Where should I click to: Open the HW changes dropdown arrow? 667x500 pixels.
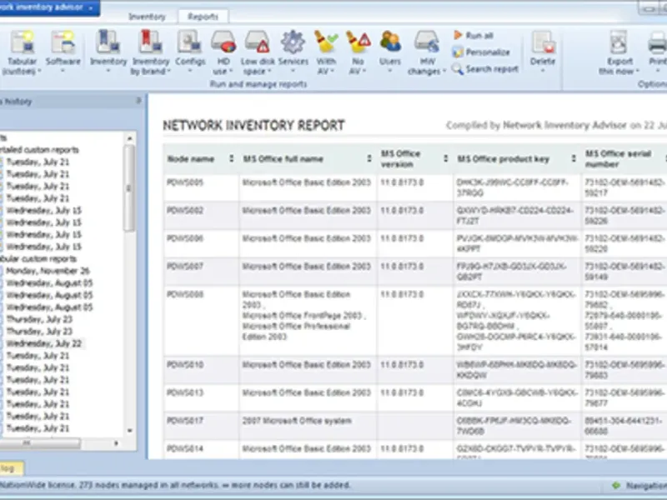tap(444, 72)
